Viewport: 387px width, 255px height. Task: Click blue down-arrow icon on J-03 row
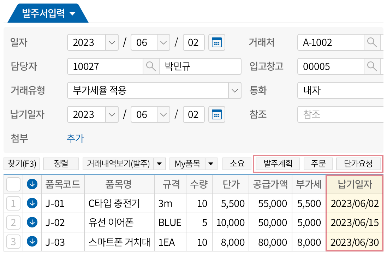[x=32, y=242]
